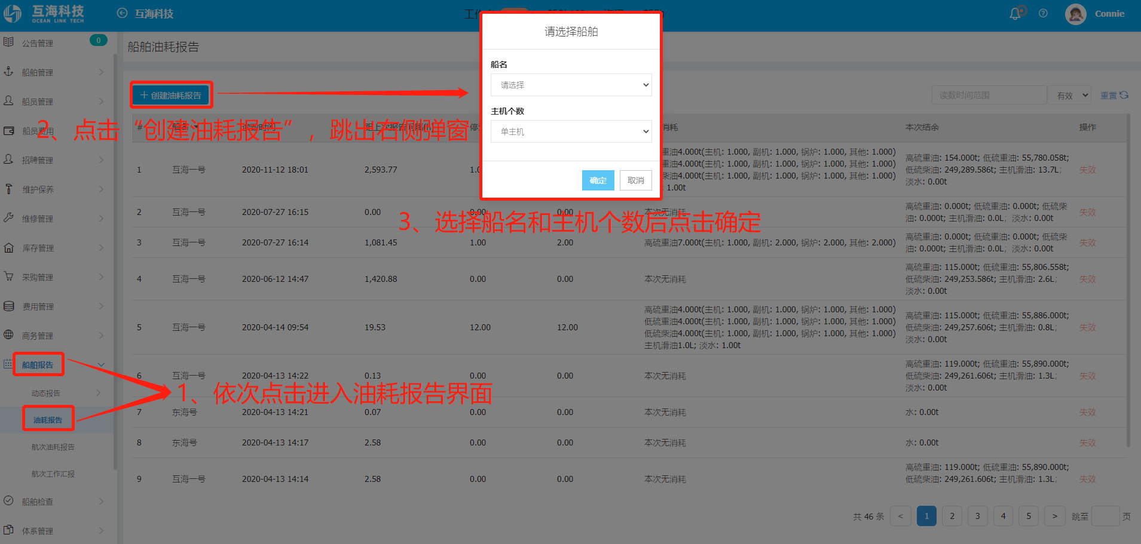The width and height of the screenshot is (1141, 544).
Task: Open the 主机个数 dropdown showing 单主机
Action: [571, 131]
